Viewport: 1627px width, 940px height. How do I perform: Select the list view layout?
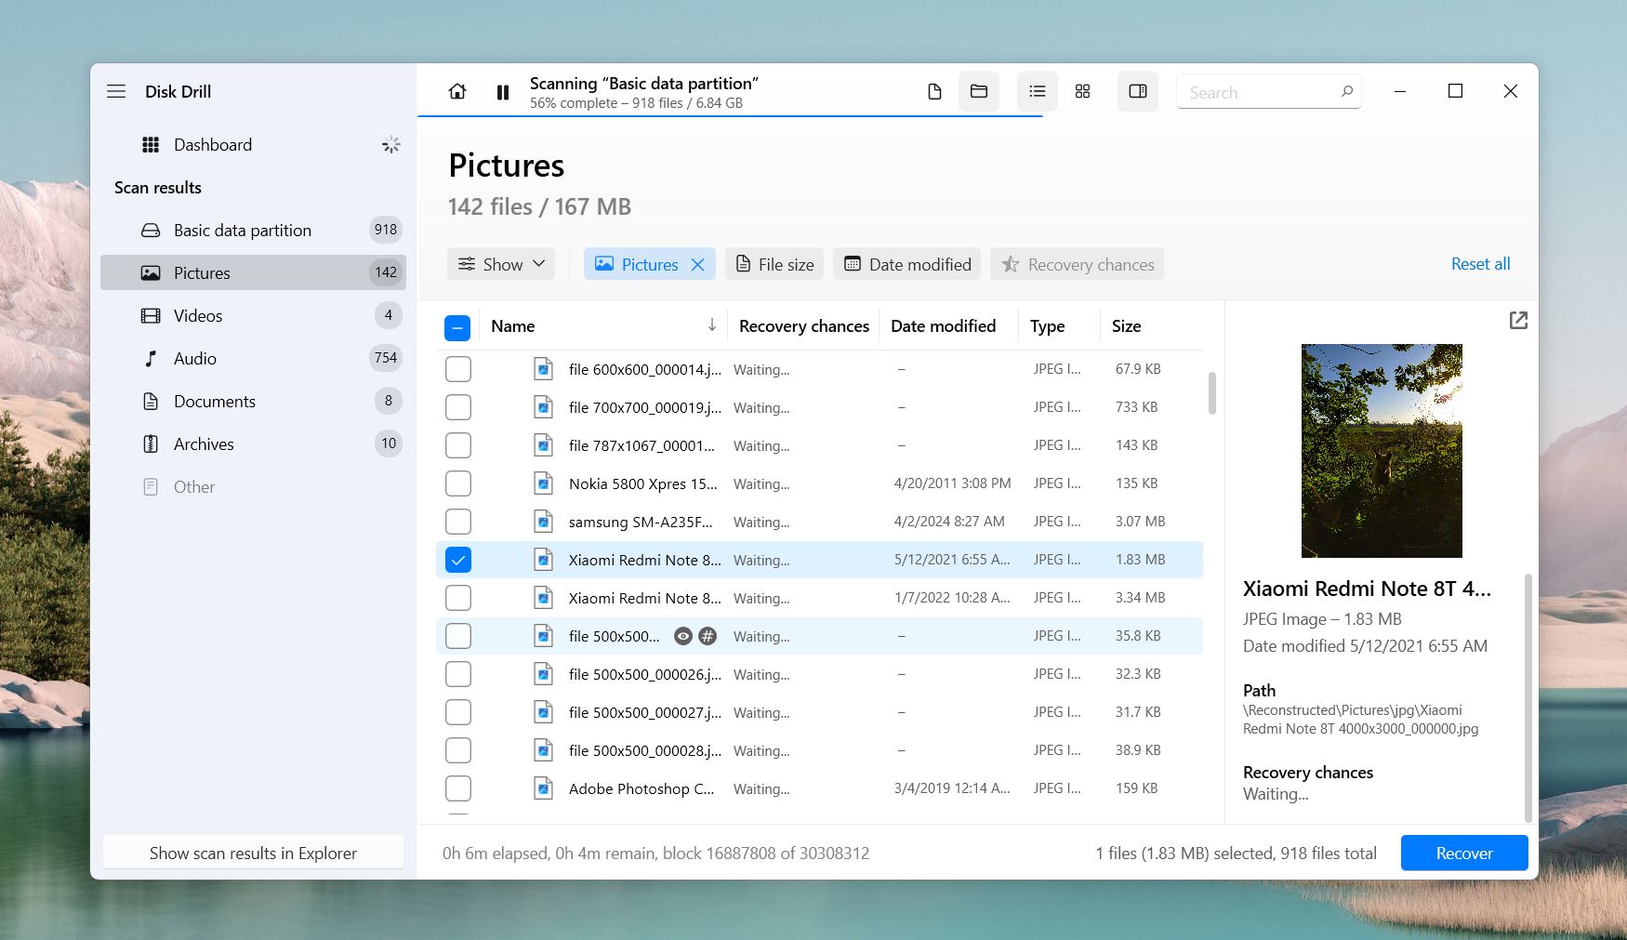point(1038,91)
